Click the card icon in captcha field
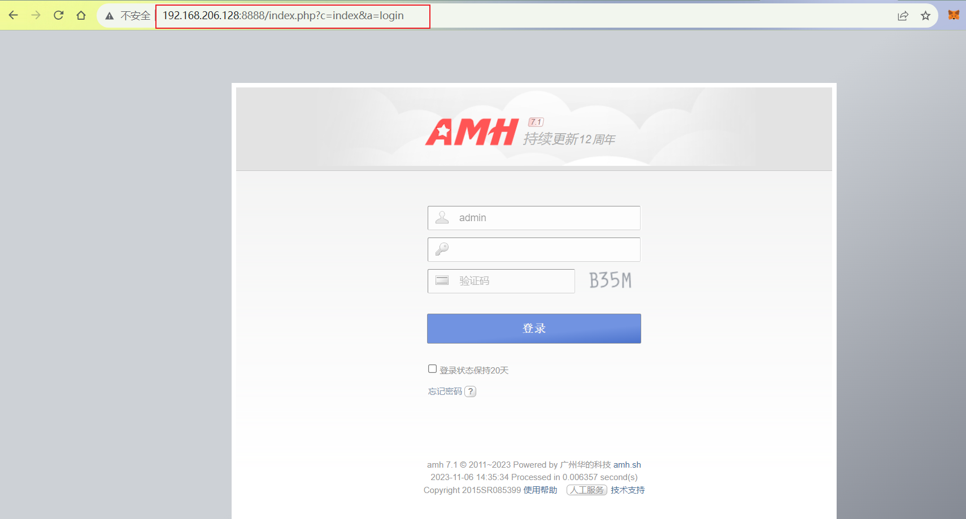Image resolution: width=966 pixels, height=519 pixels. [x=442, y=280]
